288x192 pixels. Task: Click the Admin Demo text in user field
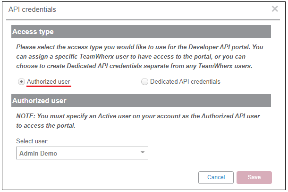point(38,153)
